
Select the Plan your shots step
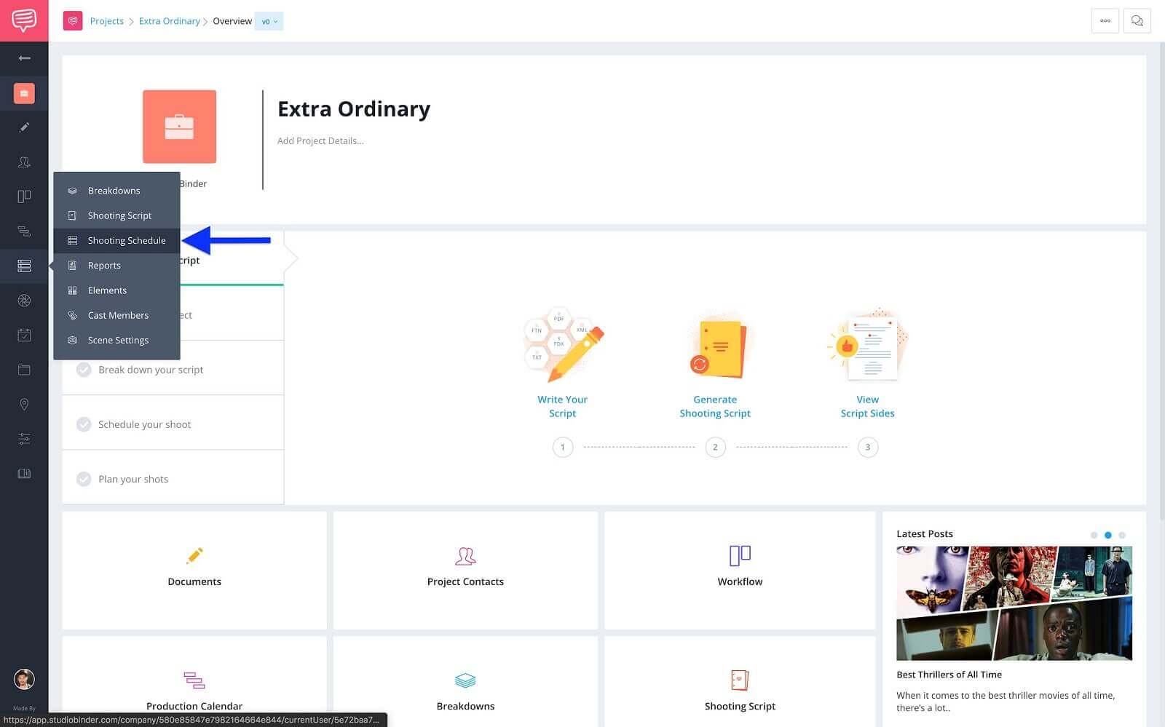point(173,477)
